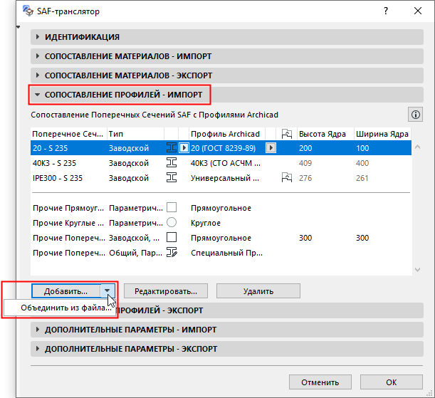Click the rectangle icon in Прочие Прямоуг… row

pos(172,207)
